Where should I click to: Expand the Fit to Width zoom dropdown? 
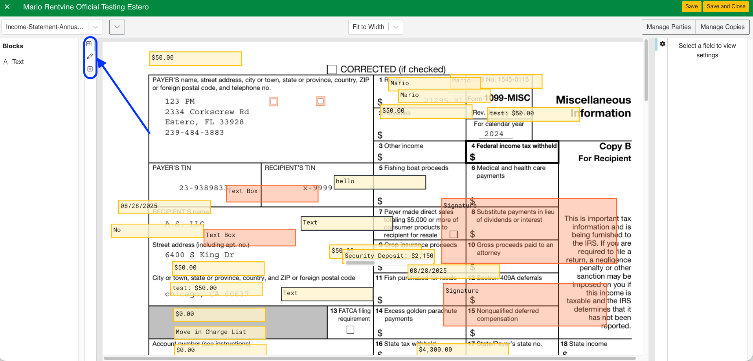395,27
